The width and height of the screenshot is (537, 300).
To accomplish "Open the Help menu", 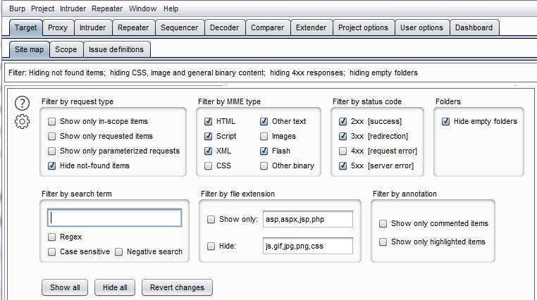I will click(x=171, y=8).
